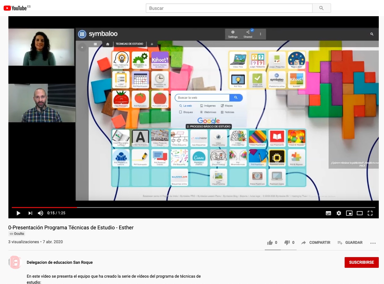This screenshot has height=284, width=384.
Task: Select the Mapas search option
Action: tap(227, 106)
